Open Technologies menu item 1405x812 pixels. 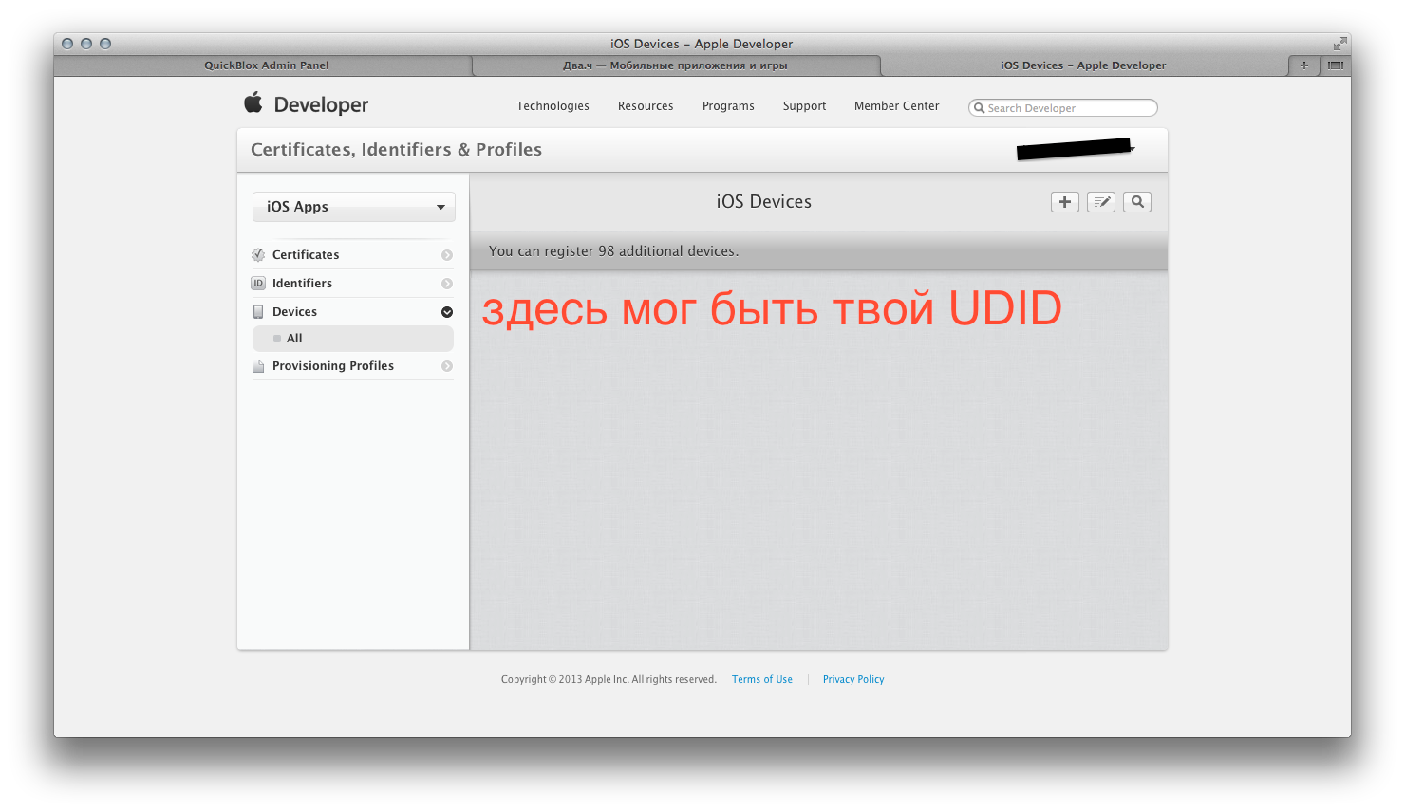553,106
